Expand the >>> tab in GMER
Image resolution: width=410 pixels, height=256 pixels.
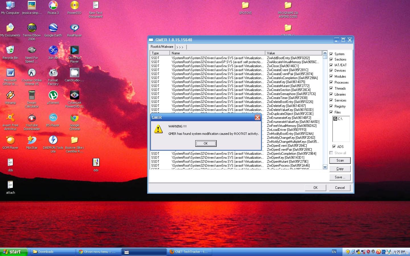pyautogui.click(x=180, y=47)
